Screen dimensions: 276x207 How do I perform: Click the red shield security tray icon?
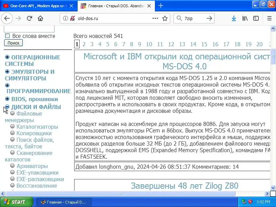250,202
